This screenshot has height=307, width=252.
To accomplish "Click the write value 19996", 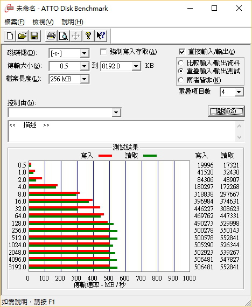I will click(x=205, y=165).
